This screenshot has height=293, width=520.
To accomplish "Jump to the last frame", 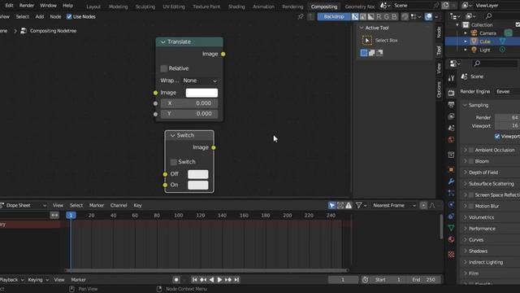I will click(236, 280).
